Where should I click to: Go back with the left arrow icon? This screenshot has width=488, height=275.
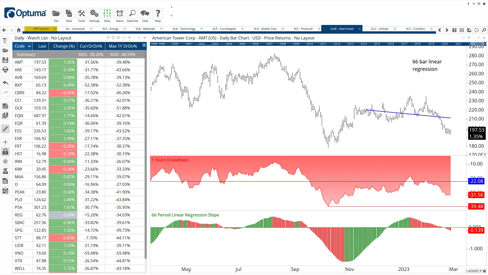coord(4,30)
